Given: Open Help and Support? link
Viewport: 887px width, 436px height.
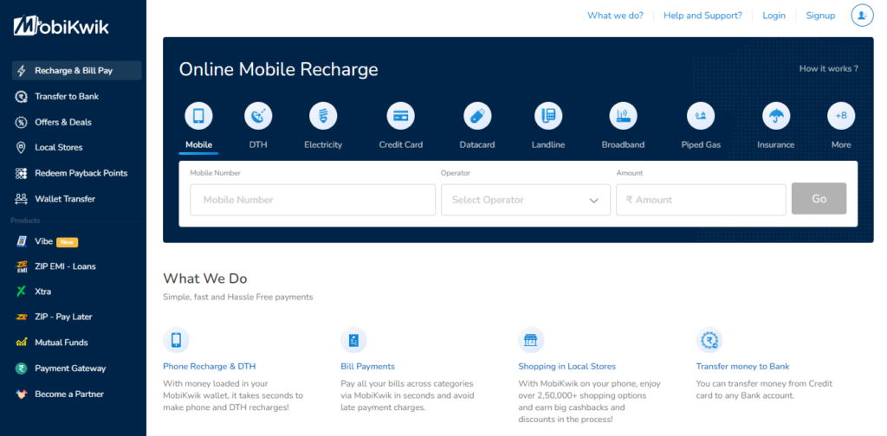Looking at the screenshot, I should pyautogui.click(x=702, y=16).
